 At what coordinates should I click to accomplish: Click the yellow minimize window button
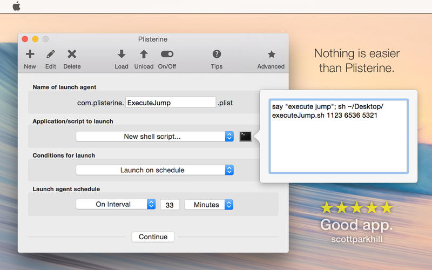[35, 39]
